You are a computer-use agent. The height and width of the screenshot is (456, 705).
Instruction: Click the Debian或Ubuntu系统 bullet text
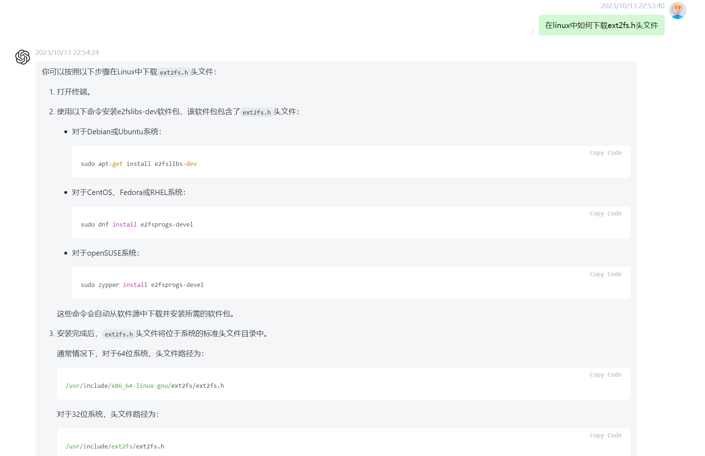pyautogui.click(x=116, y=132)
